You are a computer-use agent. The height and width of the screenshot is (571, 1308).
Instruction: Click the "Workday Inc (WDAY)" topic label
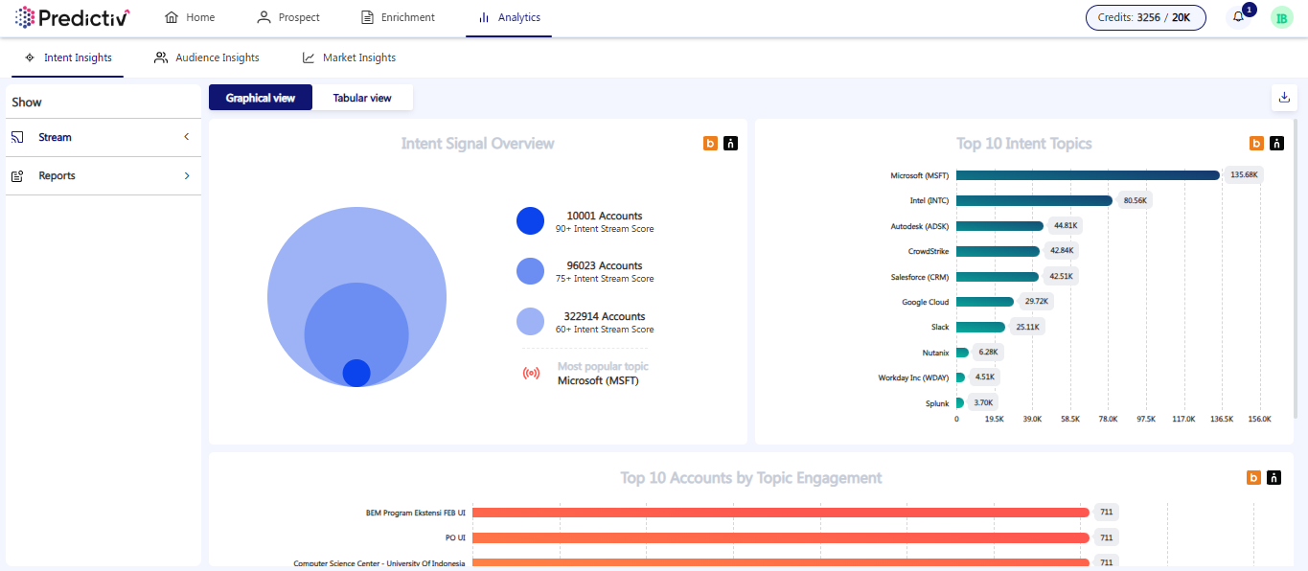click(913, 378)
